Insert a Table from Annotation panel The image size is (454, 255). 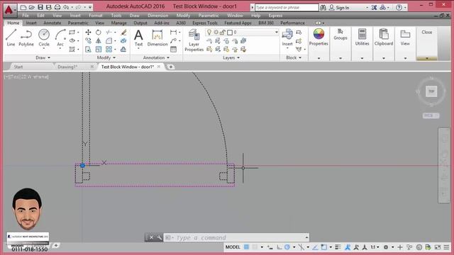(x=173, y=50)
